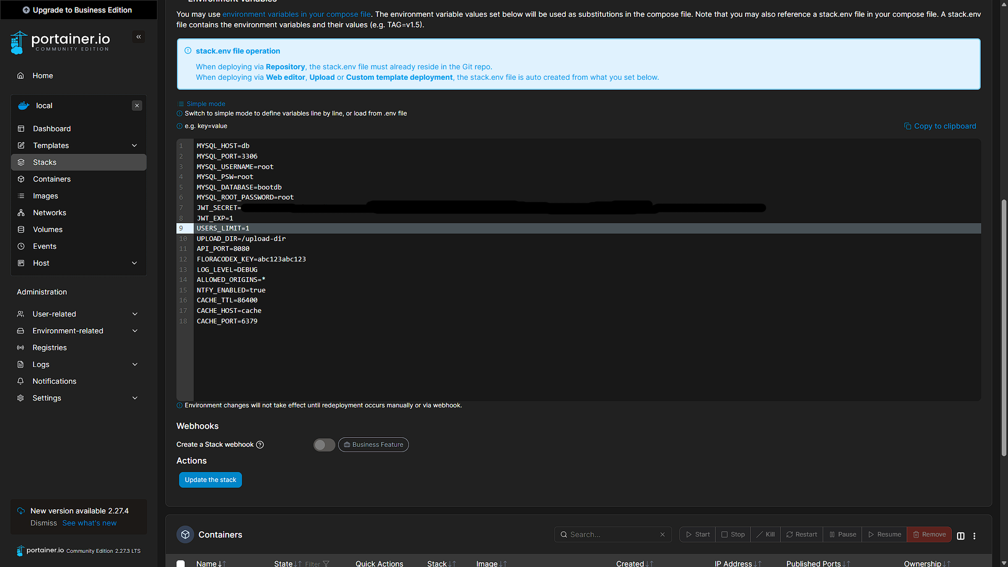Switch to Simple mode for variables
This screenshot has width=1008, height=567.
(202, 104)
